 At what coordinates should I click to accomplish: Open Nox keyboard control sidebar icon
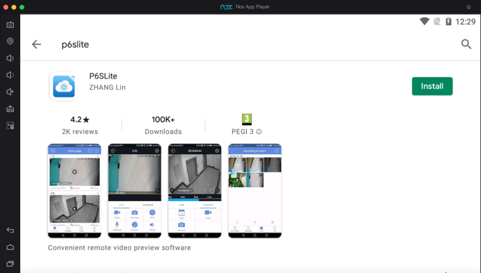click(x=10, y=25)
